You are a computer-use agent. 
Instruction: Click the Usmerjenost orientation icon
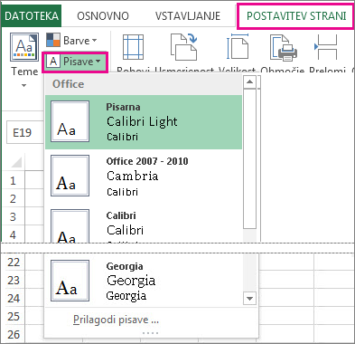(x=183, y=47)
